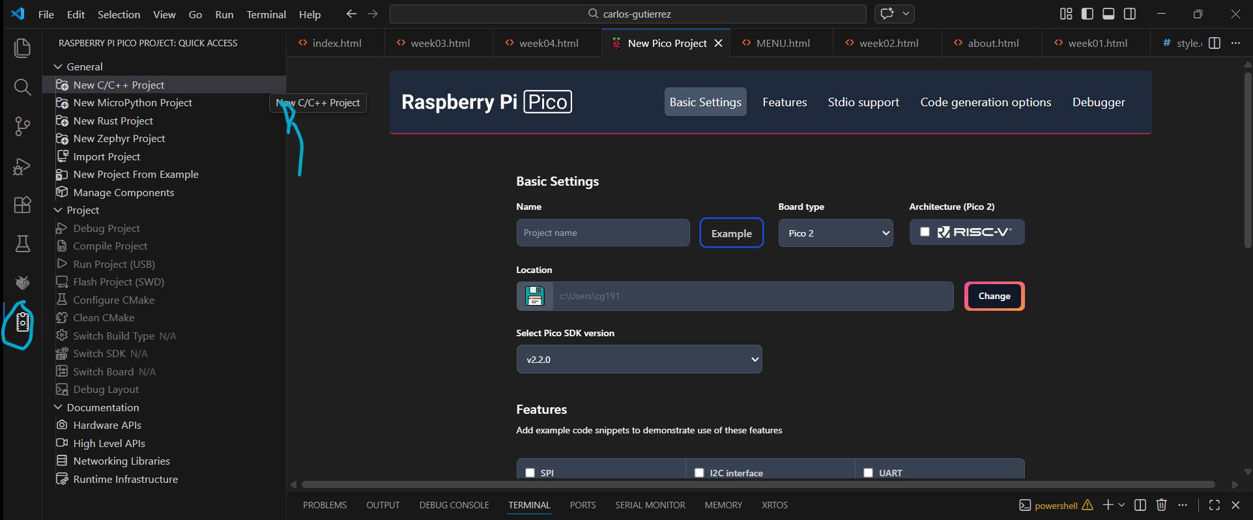Open the Source Control view
Viewport: 1253px width, 520px height.
[x=22, y=126]
